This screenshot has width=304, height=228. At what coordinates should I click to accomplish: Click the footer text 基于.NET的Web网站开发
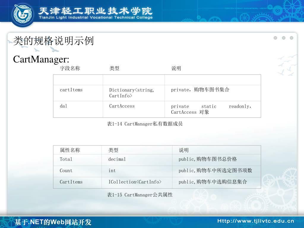coord(53,222)
